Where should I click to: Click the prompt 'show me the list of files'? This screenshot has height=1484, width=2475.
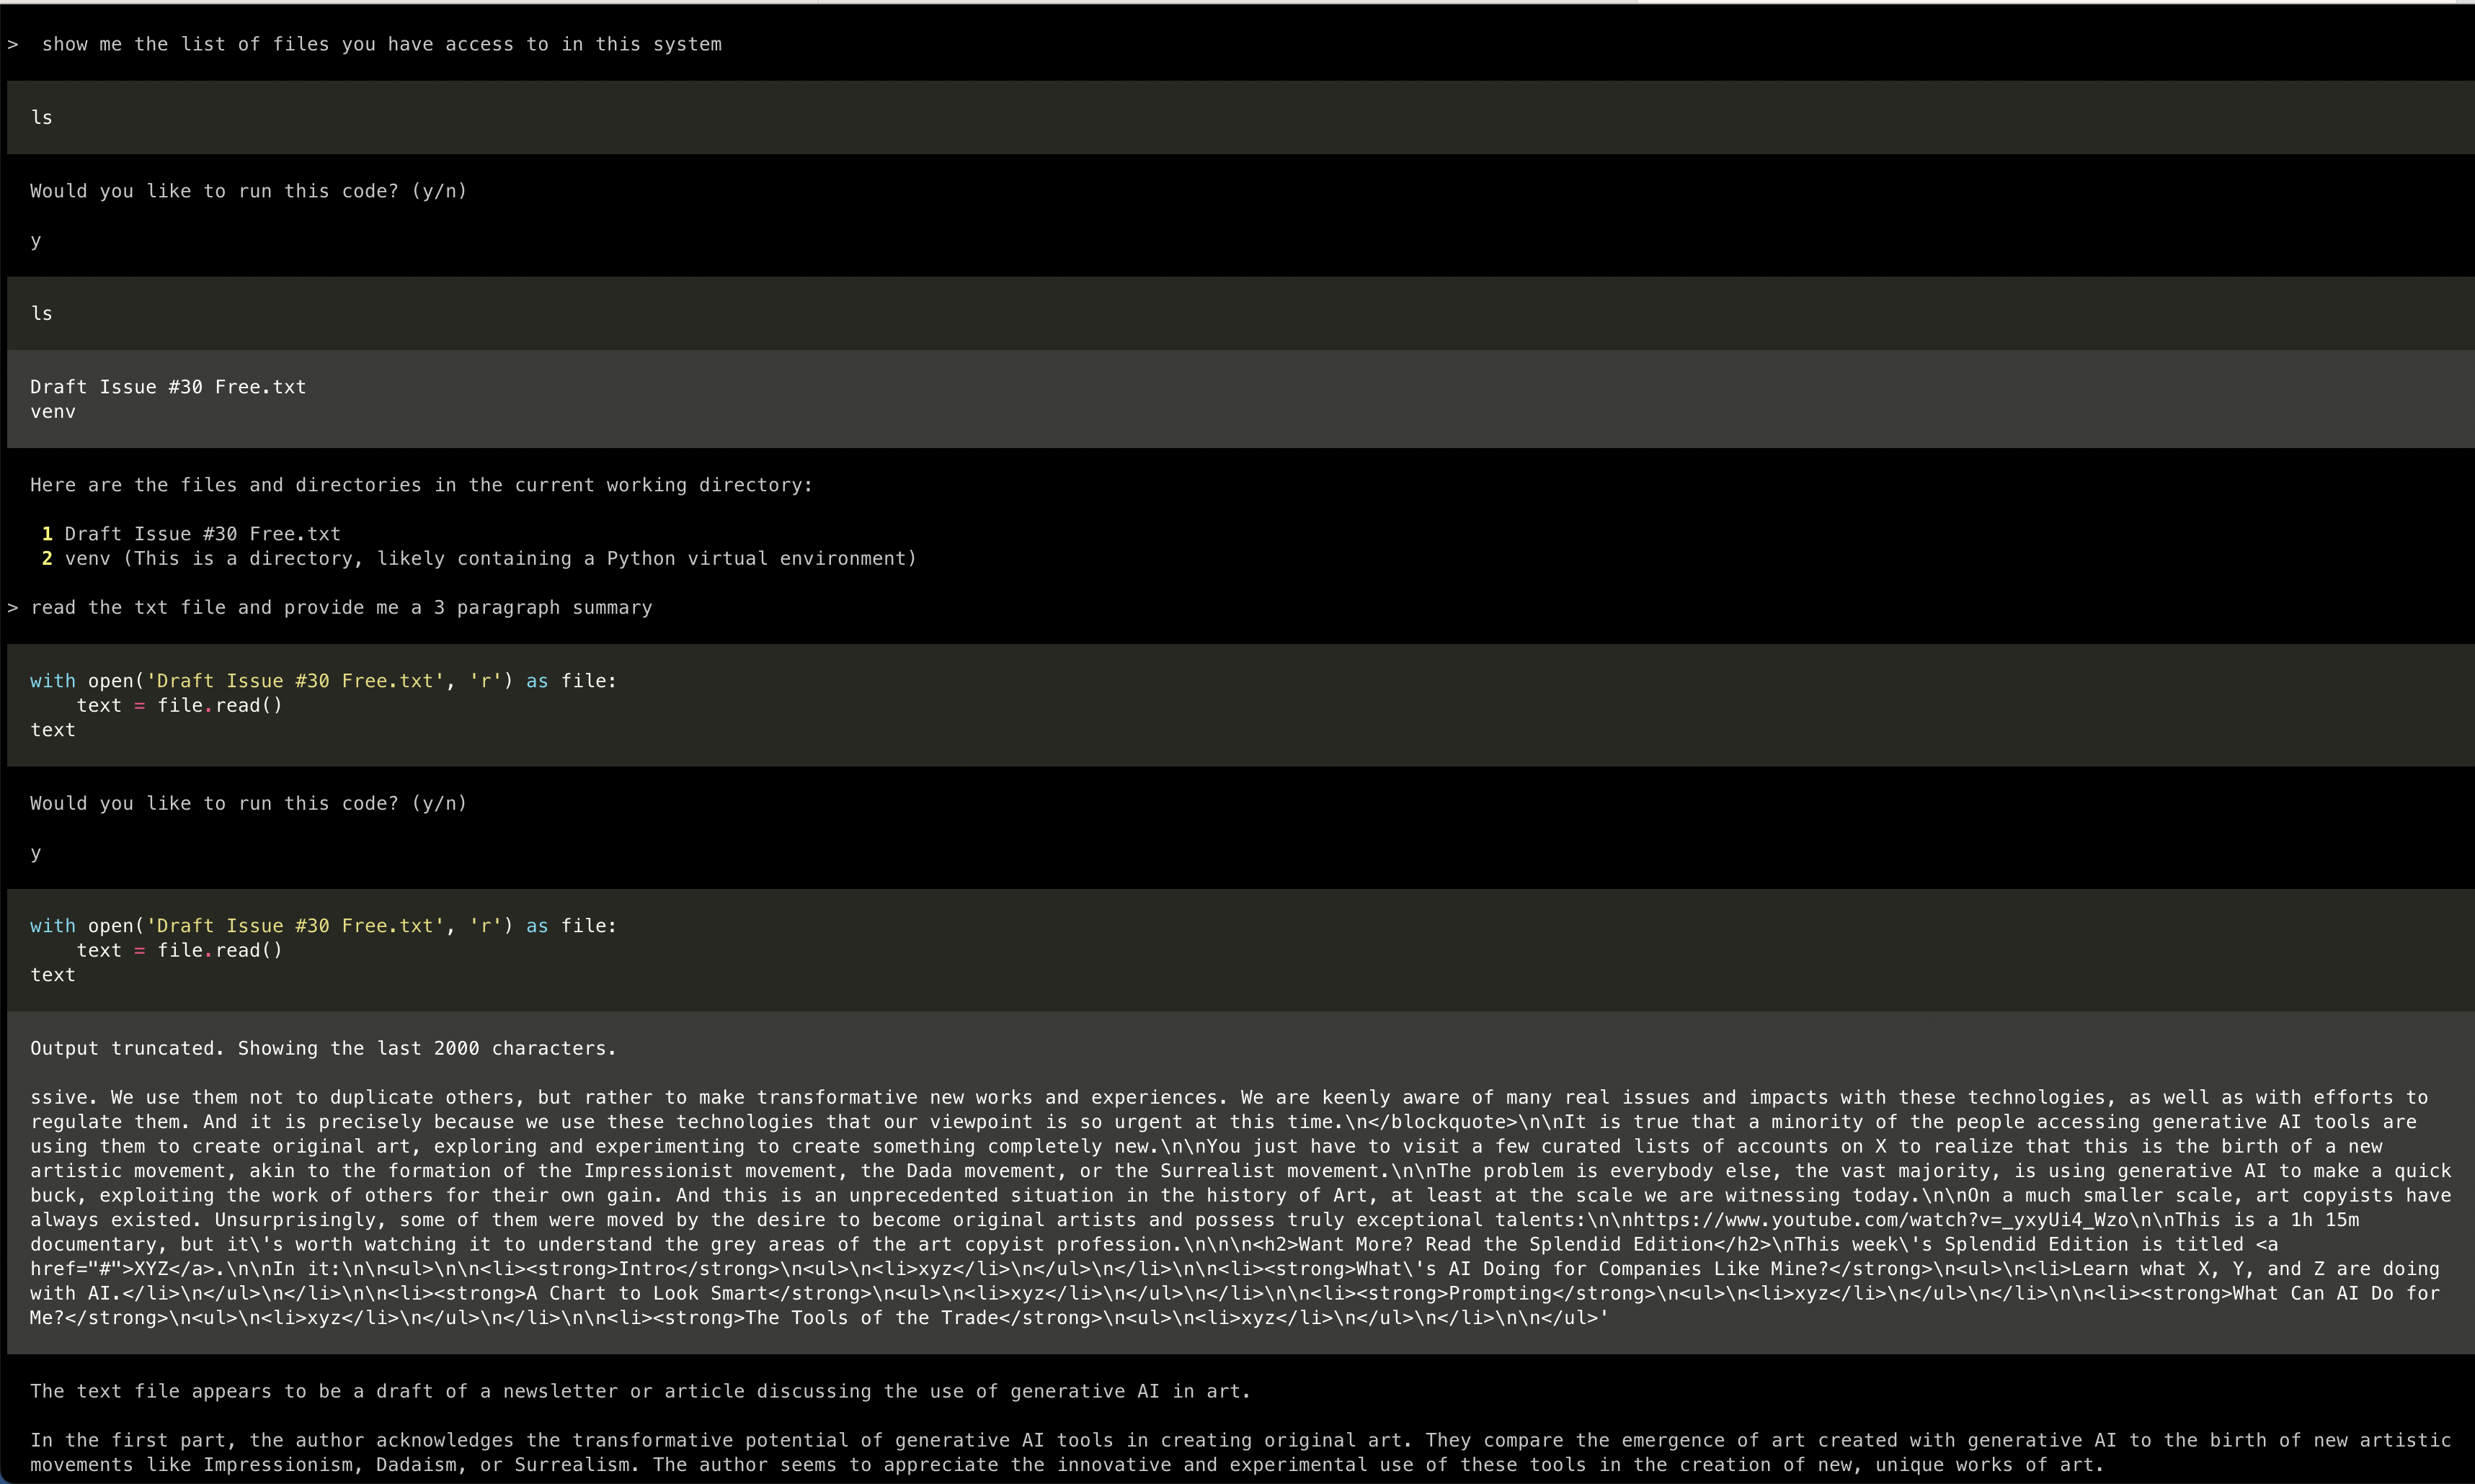pyautogui.click(x=381, y=44)
